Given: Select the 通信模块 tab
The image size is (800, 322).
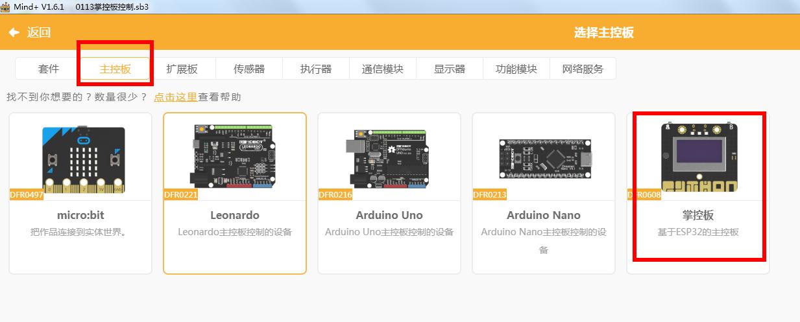Looking at the screenshot, I should [x=383, y=69].
